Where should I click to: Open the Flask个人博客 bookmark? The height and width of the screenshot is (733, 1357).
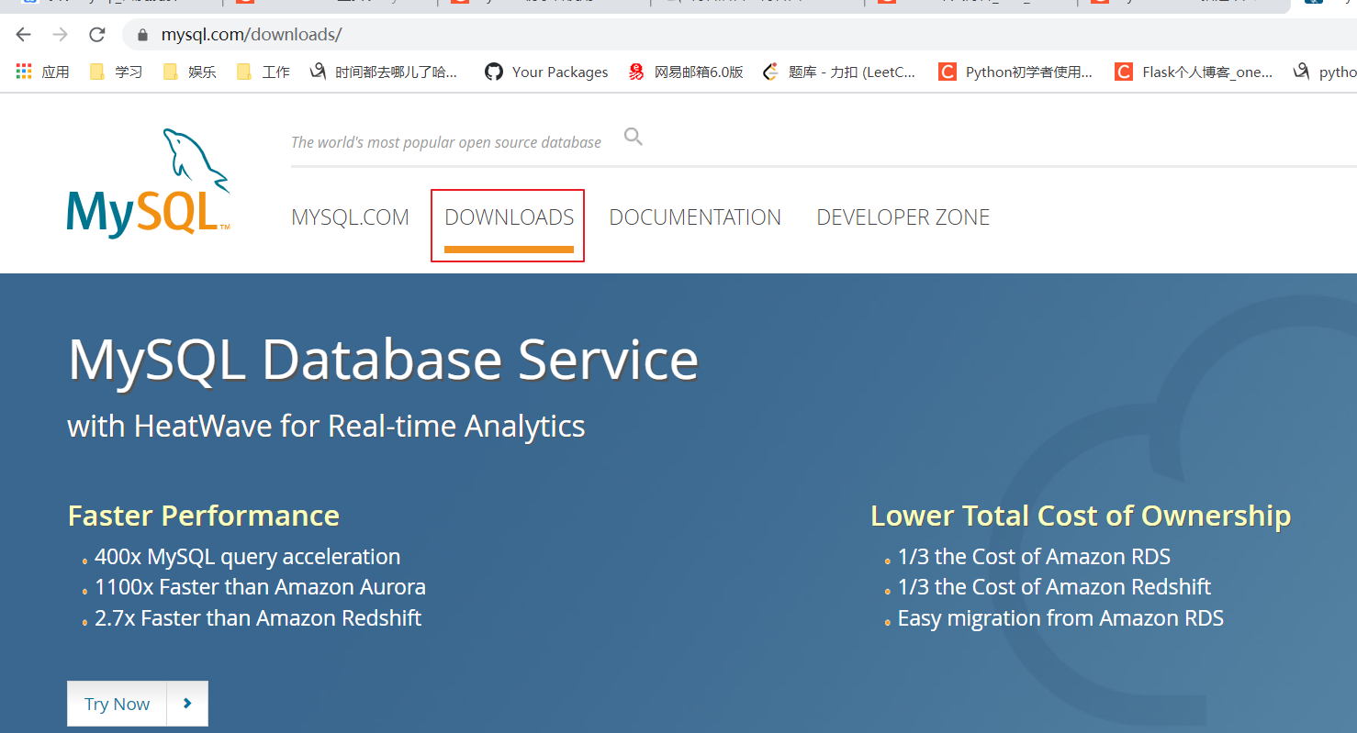pos(1194,72)
